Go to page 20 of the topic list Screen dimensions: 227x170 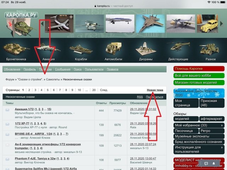click(x=94, y=90)
